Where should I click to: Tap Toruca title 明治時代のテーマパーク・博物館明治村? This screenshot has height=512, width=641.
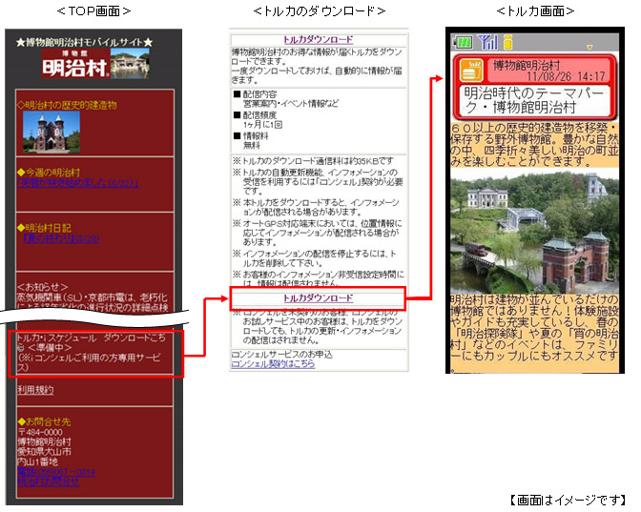tap(534, 100)
